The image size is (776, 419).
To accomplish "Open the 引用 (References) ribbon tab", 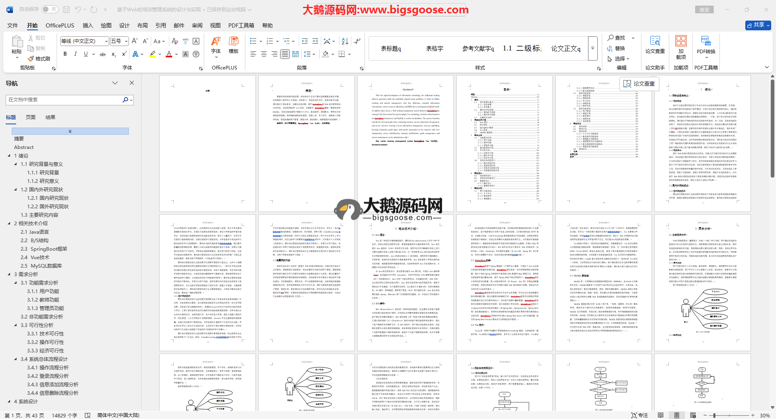I will pyautogui.click(x=160, y=25).
